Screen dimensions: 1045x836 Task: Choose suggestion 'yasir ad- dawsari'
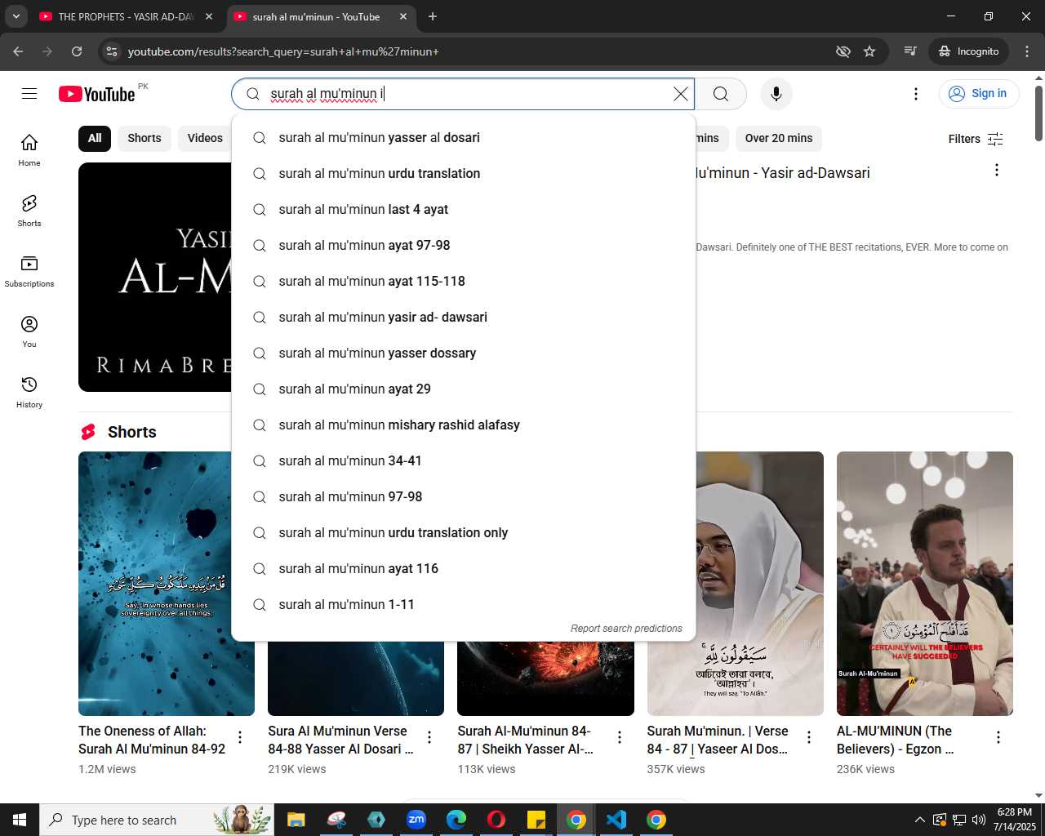tap(464, 318)
